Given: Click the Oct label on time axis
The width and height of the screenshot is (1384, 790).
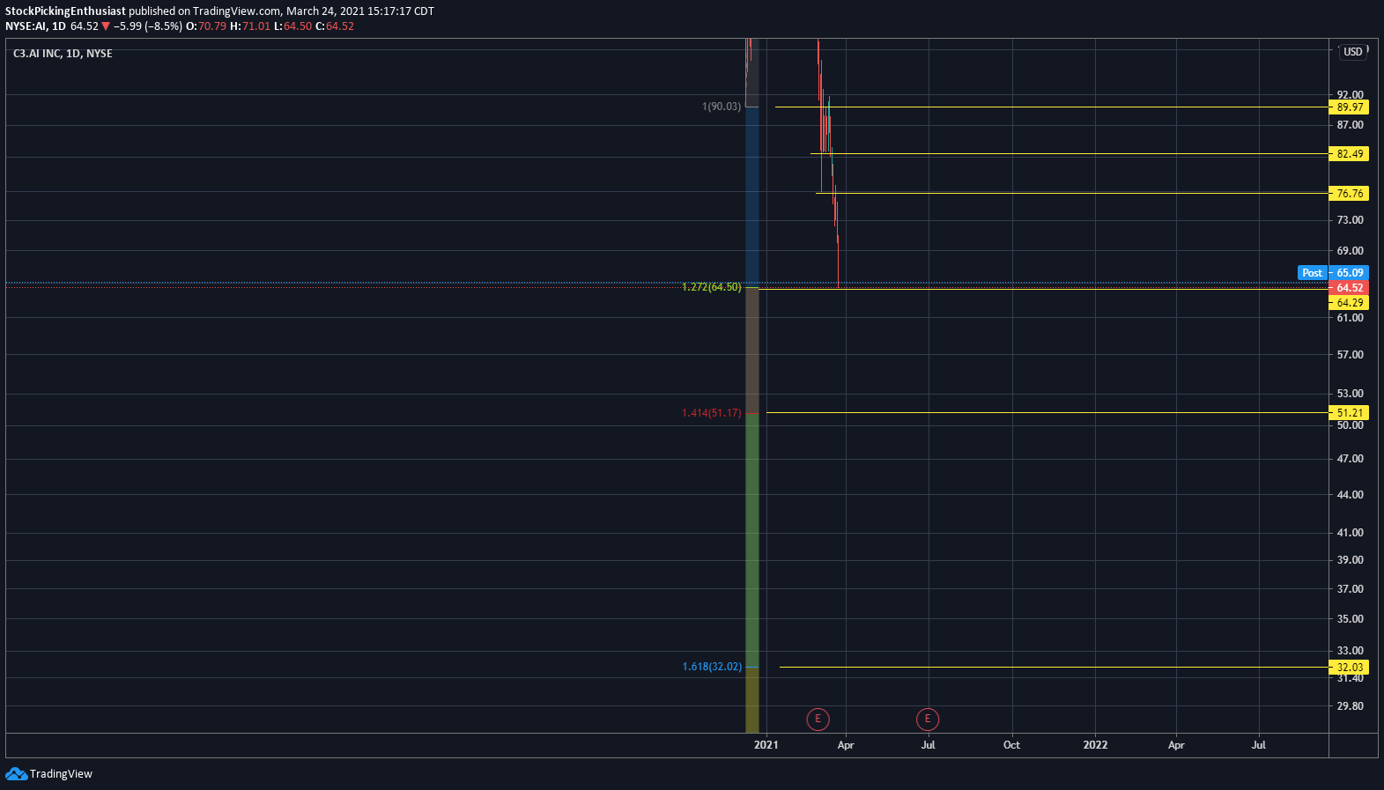Looking at the screenshot, I should click(x=1011, y=745).
